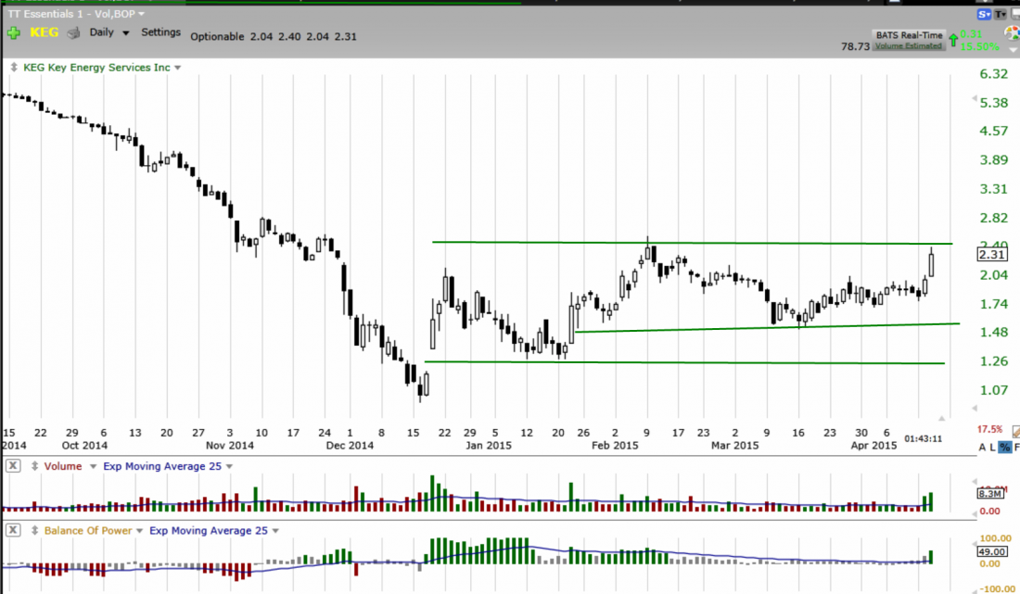The image size is (1020, 594).
Task: Close the Volume indicator pane
Action: pos(14,466)
